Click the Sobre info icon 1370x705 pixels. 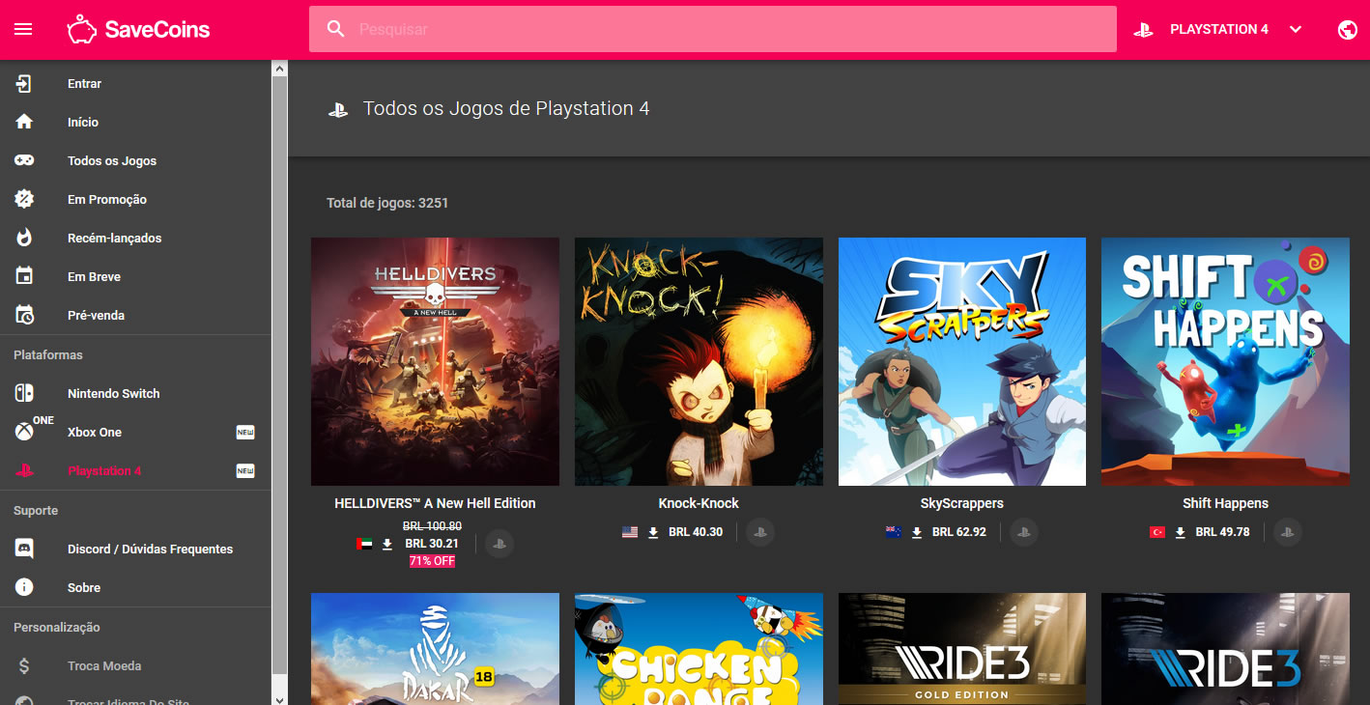(x=24, y=587)
